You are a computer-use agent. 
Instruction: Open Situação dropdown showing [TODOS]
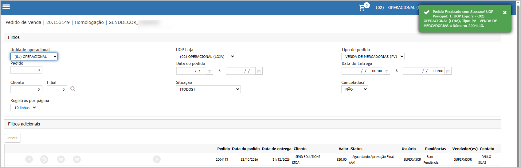tap(208, 89)
